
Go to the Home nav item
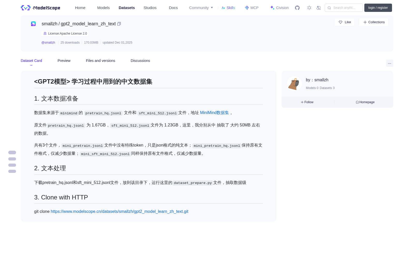pos(80,8)
